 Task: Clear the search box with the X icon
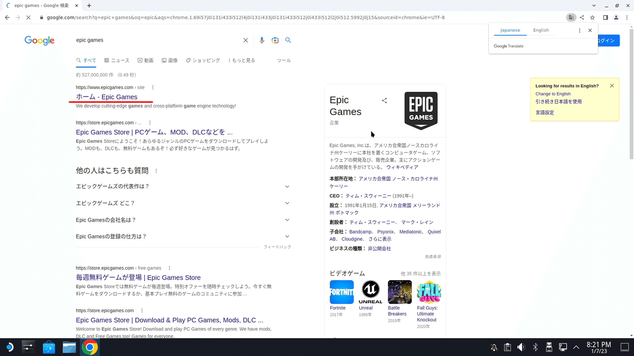(245, 40)
